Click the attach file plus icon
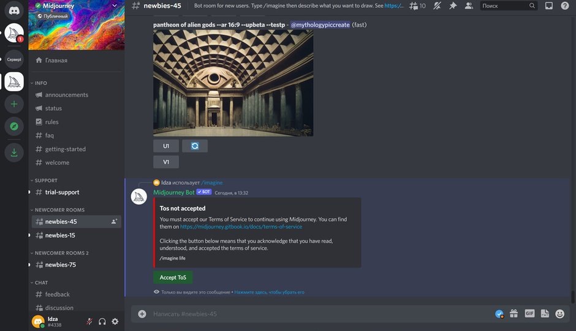 tap(142, 314)
